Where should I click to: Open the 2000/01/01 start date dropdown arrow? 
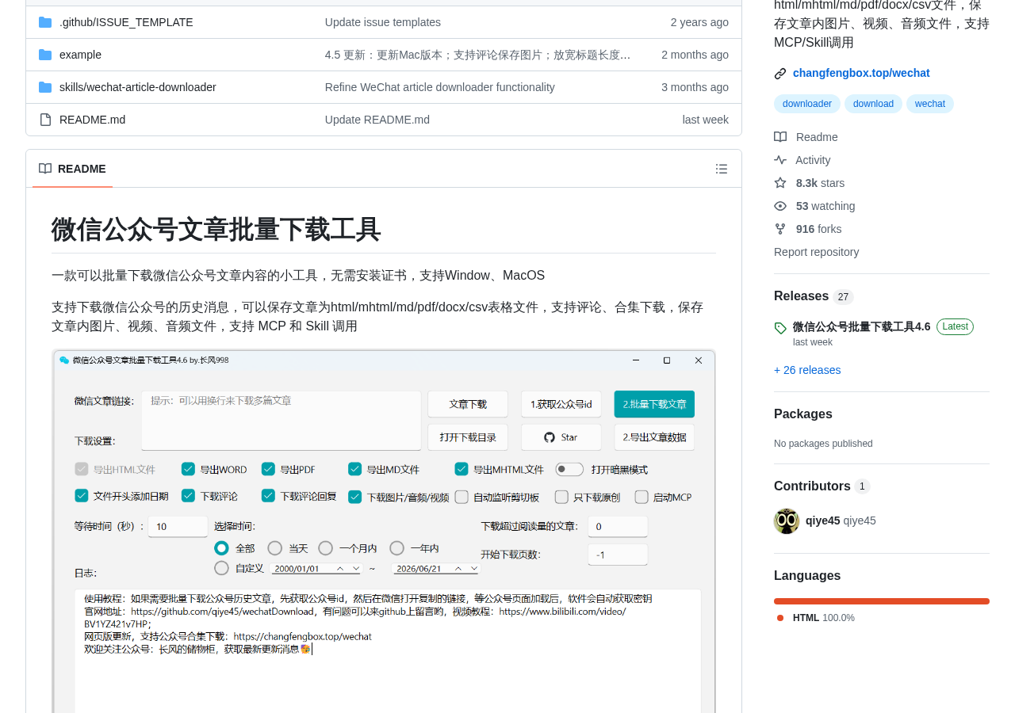(355, 569)
